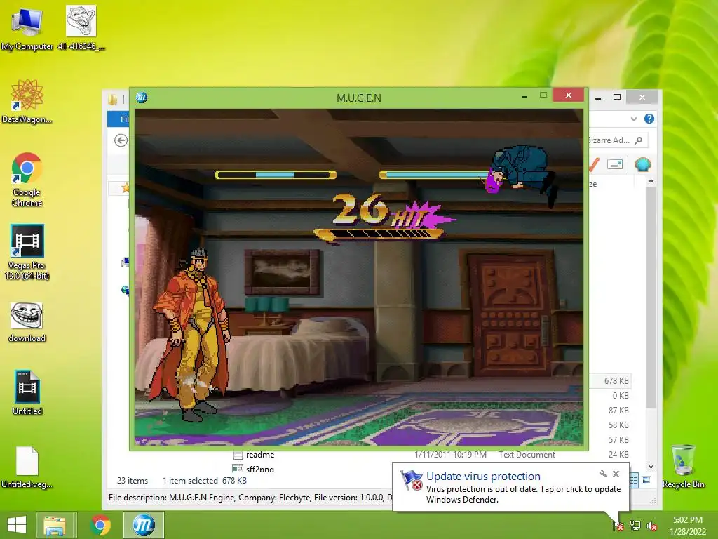
Task: Click the taskbar clock showing 5:02 PM
Action: click(688, 526)
